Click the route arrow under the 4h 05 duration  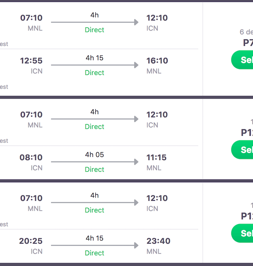pyautogui.click(x=94, y=162)
